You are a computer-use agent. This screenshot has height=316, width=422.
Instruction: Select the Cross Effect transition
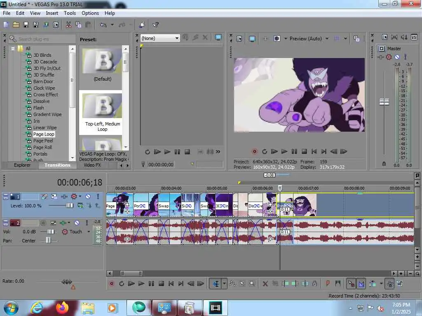(45, 95)
